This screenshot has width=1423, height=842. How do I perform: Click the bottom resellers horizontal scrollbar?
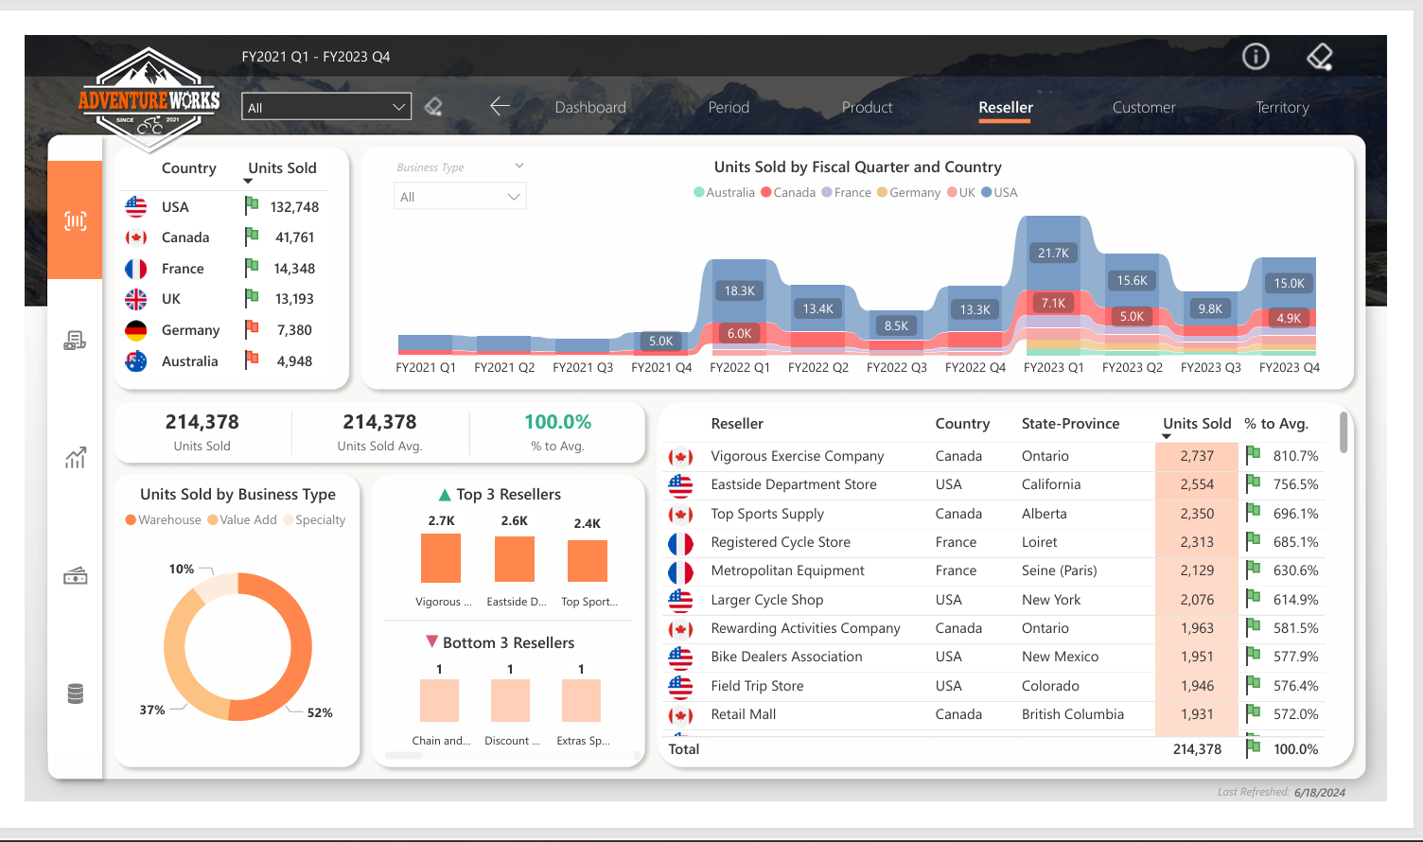coord(404,755)
